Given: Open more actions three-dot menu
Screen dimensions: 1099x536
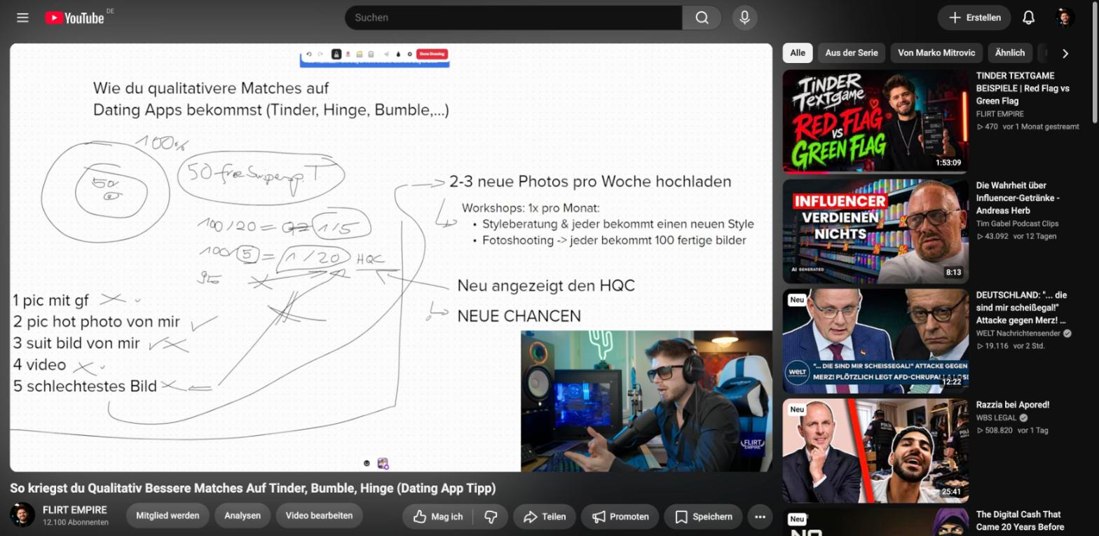Looking at the screenshot, I should pos(760,516).
